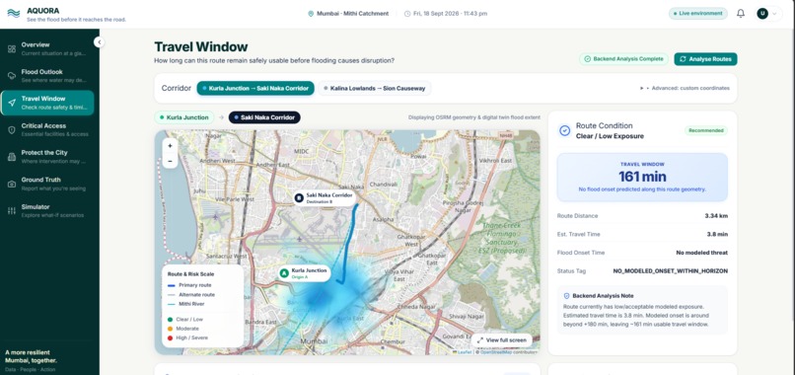Click the Backend Analysis Note shield icon
Screen dimensions: 795x375
click(567, 295)
